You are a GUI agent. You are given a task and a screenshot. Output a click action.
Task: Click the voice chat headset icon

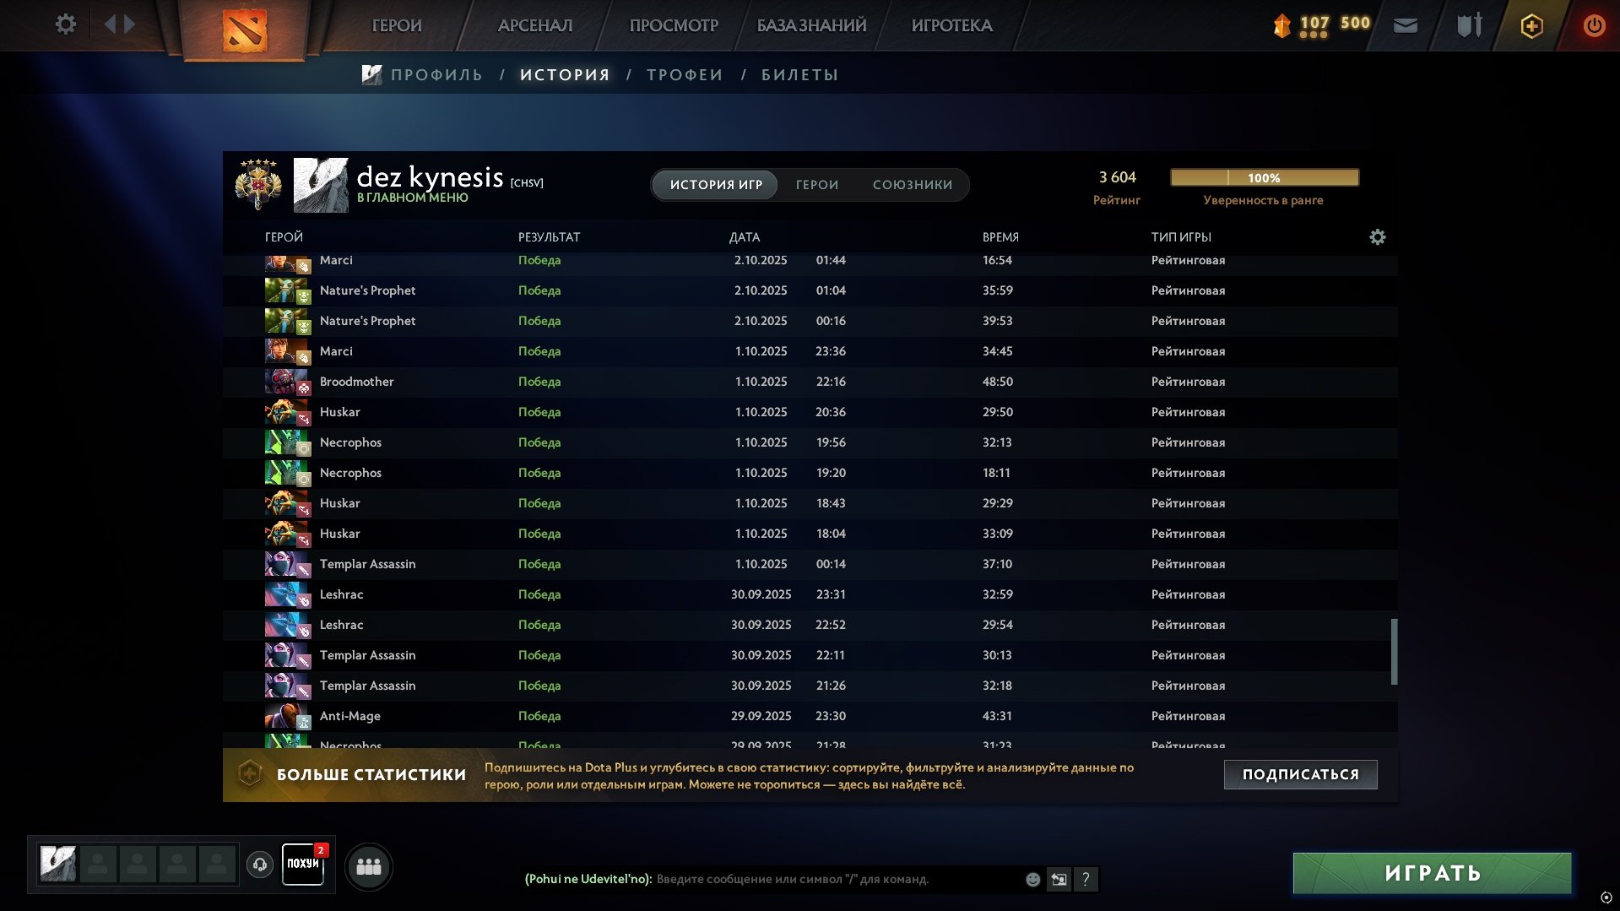coord(260,865)
